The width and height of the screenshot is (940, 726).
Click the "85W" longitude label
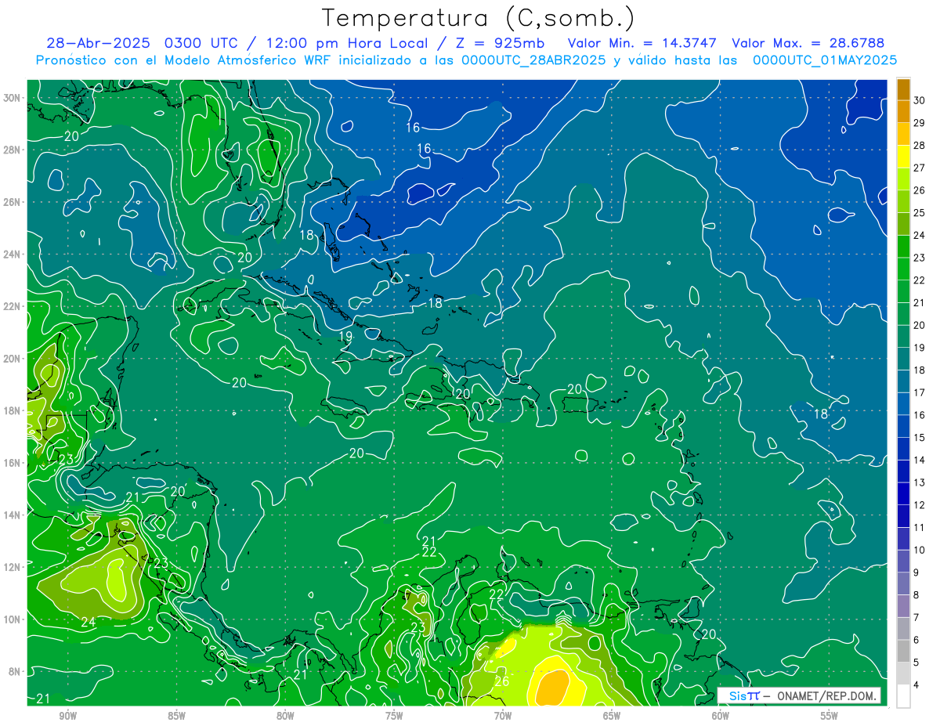pos(176,717)
